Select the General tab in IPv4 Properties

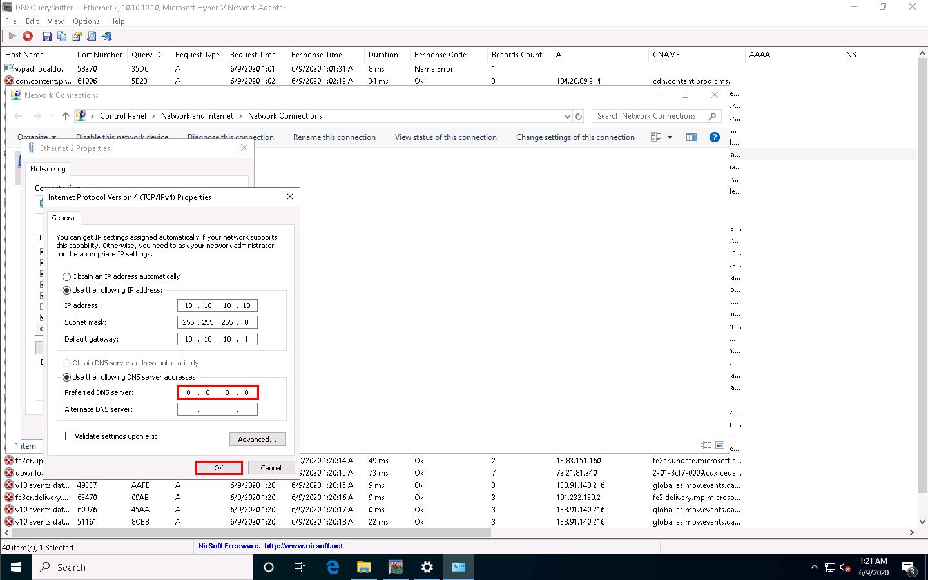[64, 218]
